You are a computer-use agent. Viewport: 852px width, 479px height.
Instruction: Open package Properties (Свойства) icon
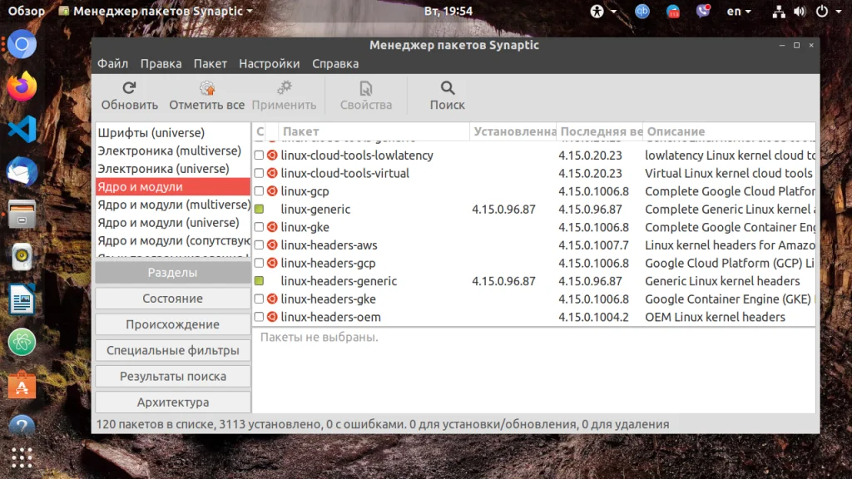tap(366, 88)
